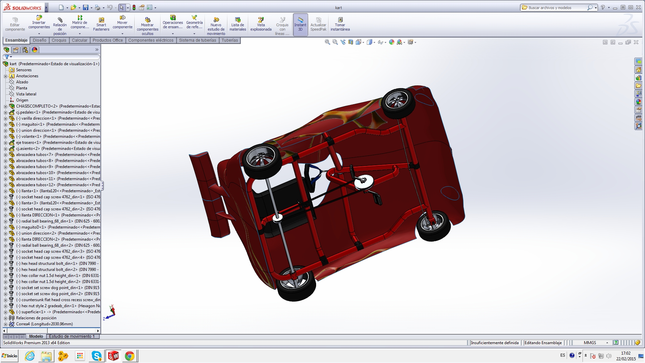Open the Estudio de movimiento 1 tab
The width and height of the screenshot is (645, 363).
coord(72,336)
